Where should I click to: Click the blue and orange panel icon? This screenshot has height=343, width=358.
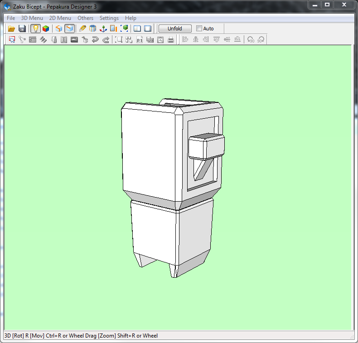click(x=113, y=29)
